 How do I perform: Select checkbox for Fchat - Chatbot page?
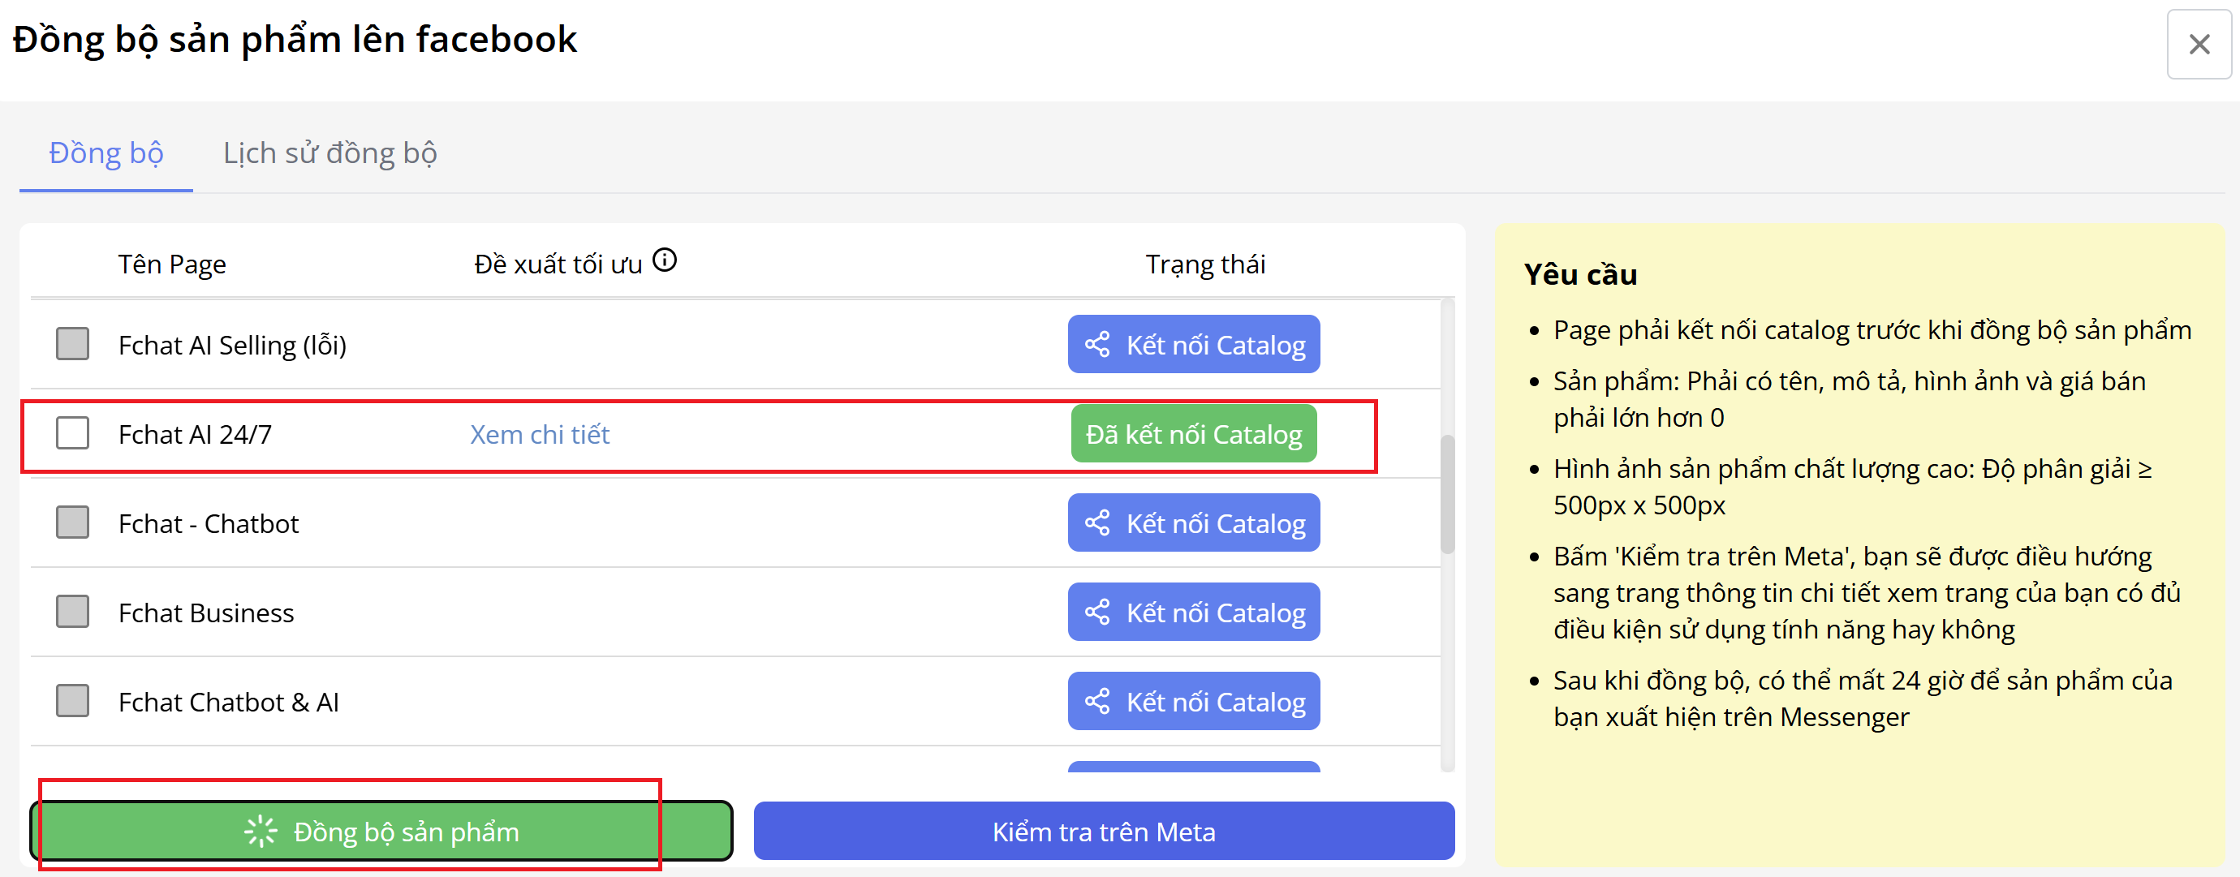(x=72, y=523)
